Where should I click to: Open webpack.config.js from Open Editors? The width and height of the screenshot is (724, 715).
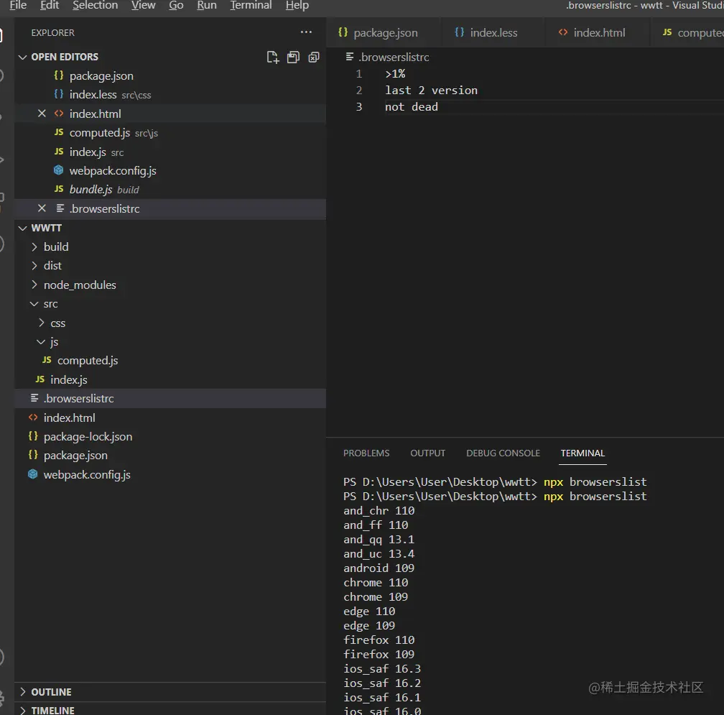pyautogui.click(x=112, y=171)
